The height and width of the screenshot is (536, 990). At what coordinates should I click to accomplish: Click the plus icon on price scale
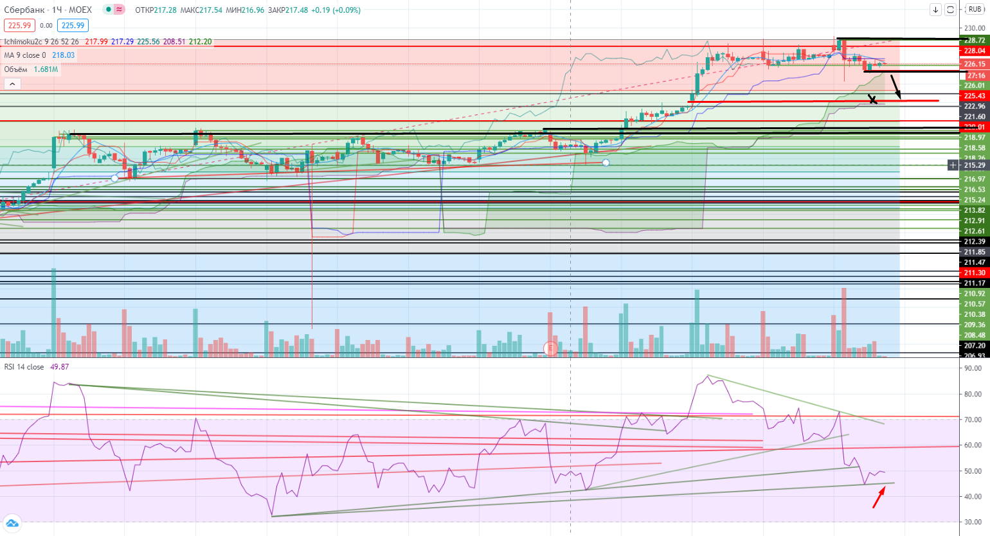pos(953,165)
